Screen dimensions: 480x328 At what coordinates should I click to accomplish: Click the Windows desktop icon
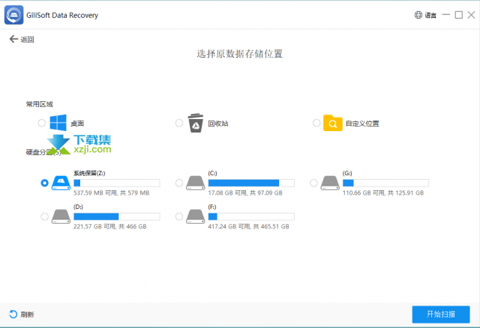(x=58, y=123)
